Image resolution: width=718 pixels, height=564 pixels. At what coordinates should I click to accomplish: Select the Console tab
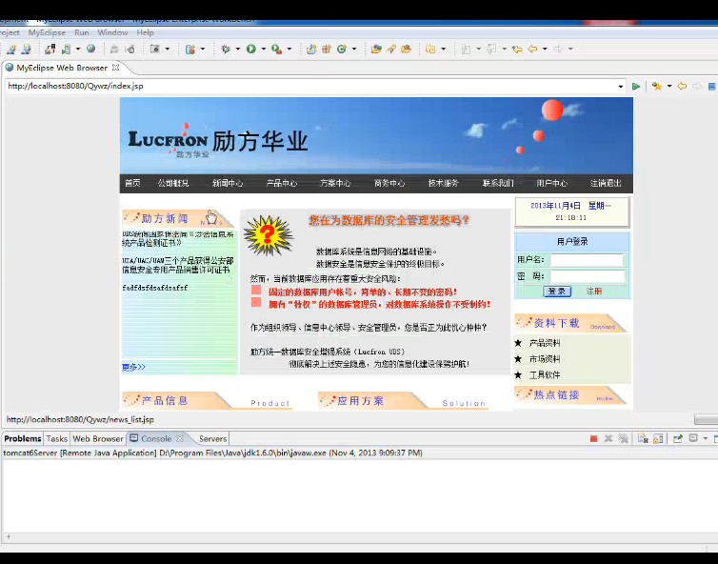(x=155, y=438)
